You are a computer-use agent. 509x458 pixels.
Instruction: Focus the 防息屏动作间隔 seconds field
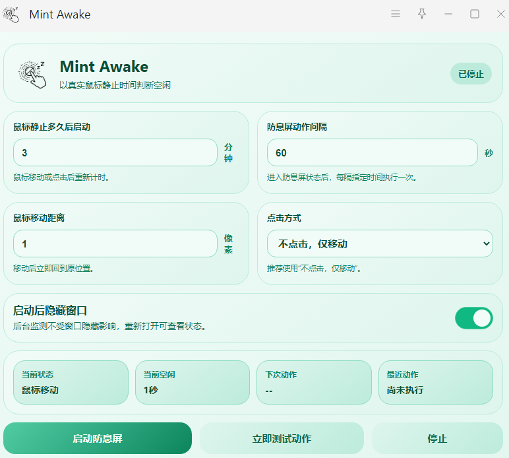373,152
